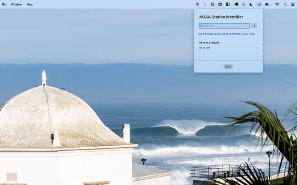Open Spotlight search magnifier icon
297x185 pixels.
point(285,4)
